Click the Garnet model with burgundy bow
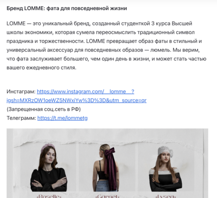 [106, 168]
